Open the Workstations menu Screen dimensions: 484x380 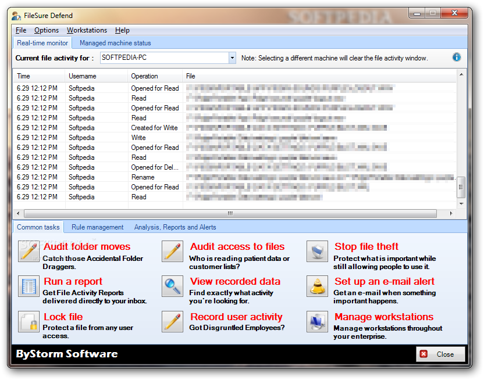pyautogui.click(x=87, y=30)
